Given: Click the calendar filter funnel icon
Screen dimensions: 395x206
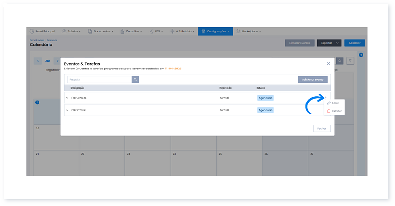Looking at the screenshot, I should tap(350, 61).
